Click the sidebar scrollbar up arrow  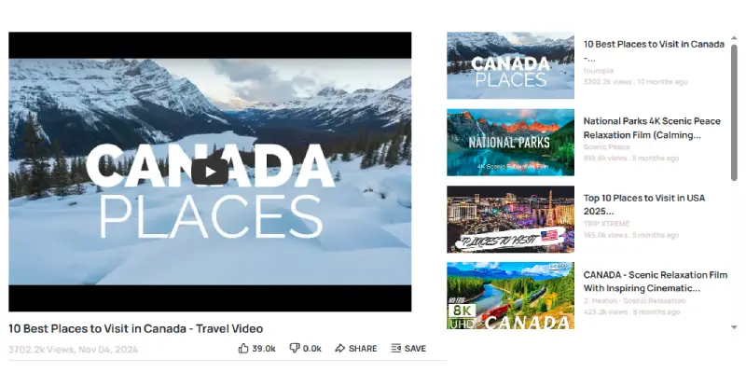(x=734, y=38)
